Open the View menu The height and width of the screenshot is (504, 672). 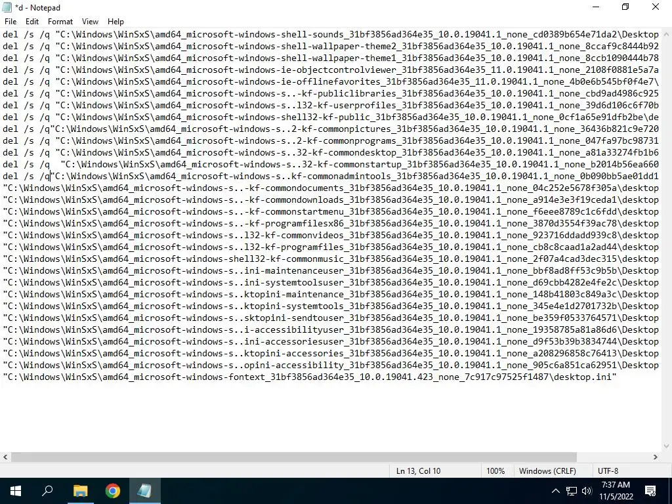[90, 22]
